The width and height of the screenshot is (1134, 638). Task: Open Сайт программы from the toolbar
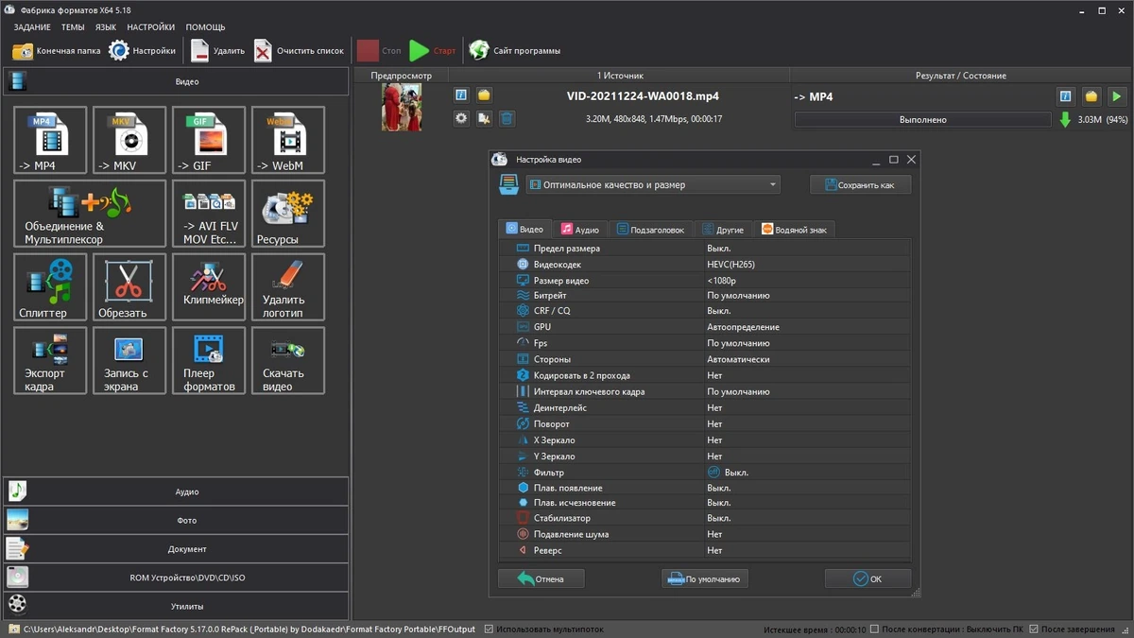coord(515,51)
